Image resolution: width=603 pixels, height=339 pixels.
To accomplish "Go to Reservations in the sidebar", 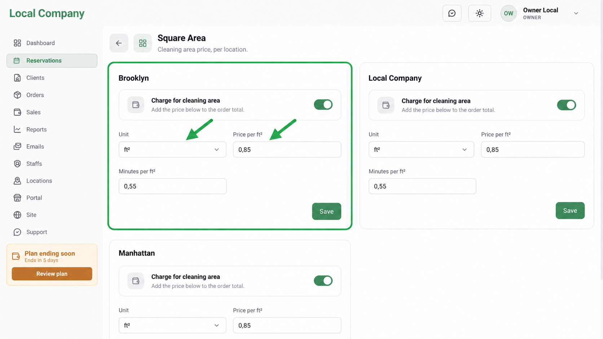I will (52, 61).
